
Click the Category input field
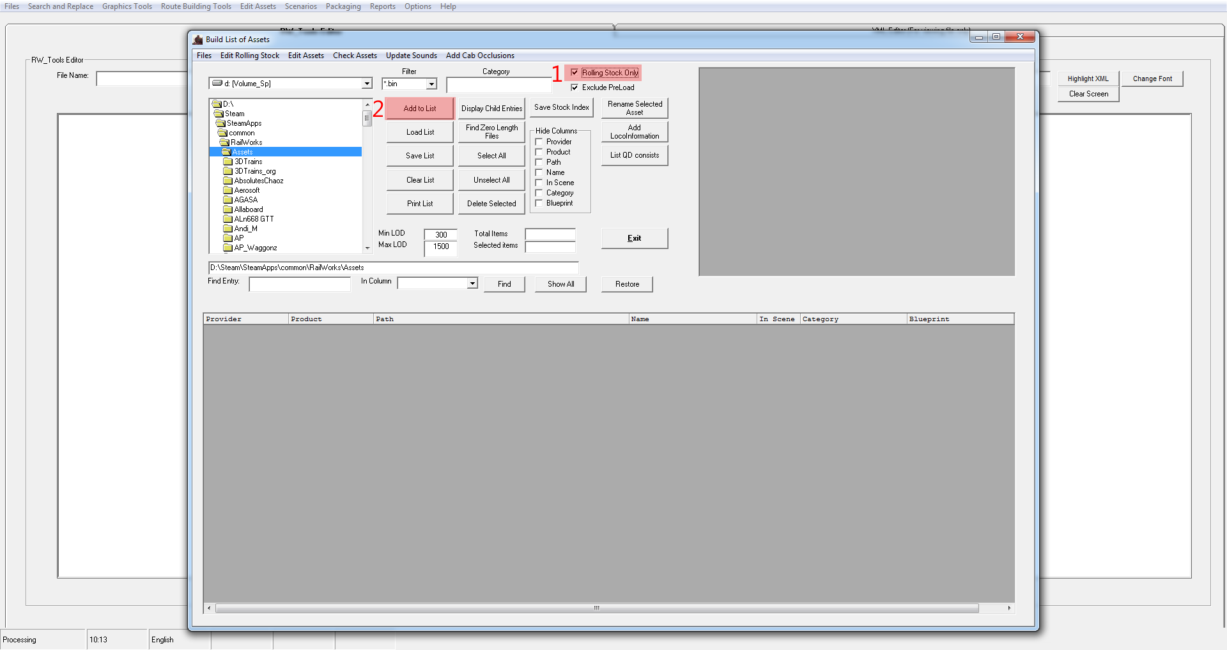(498, 85)
